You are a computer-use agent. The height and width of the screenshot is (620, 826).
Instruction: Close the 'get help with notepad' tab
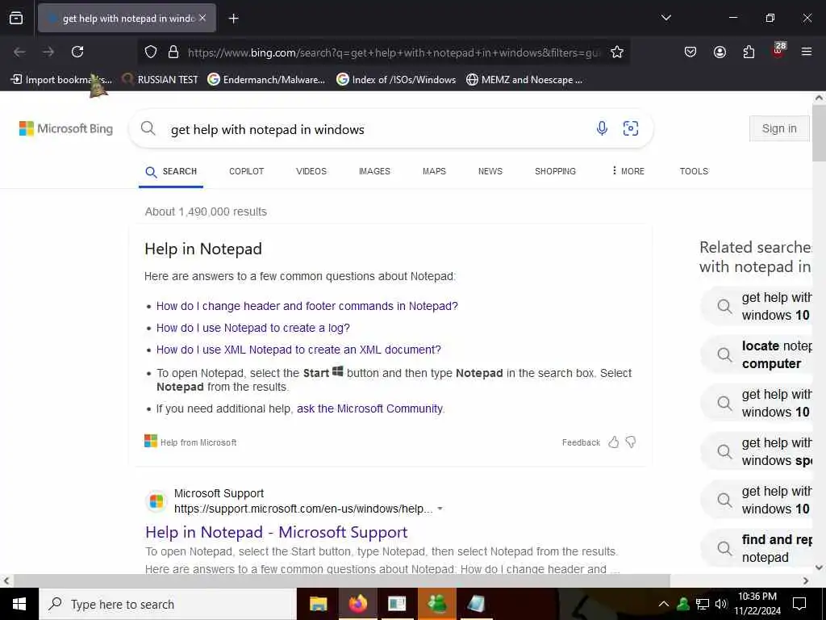click(202, 18)
